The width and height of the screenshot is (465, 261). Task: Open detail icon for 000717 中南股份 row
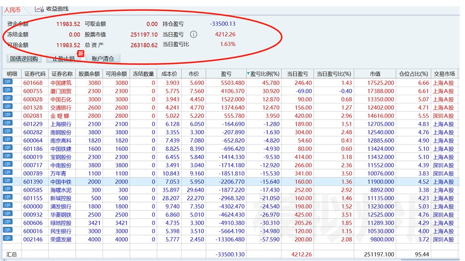[x=8, y=164]
